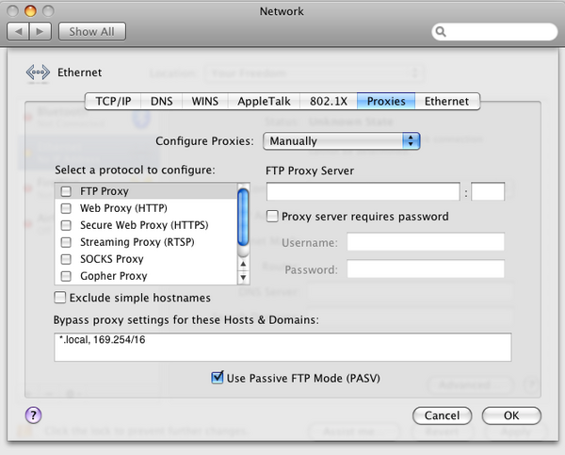Viewport: 565px width, 455px height.
Task: Enable the FTP Proxy checkbox
Action: 66,191
